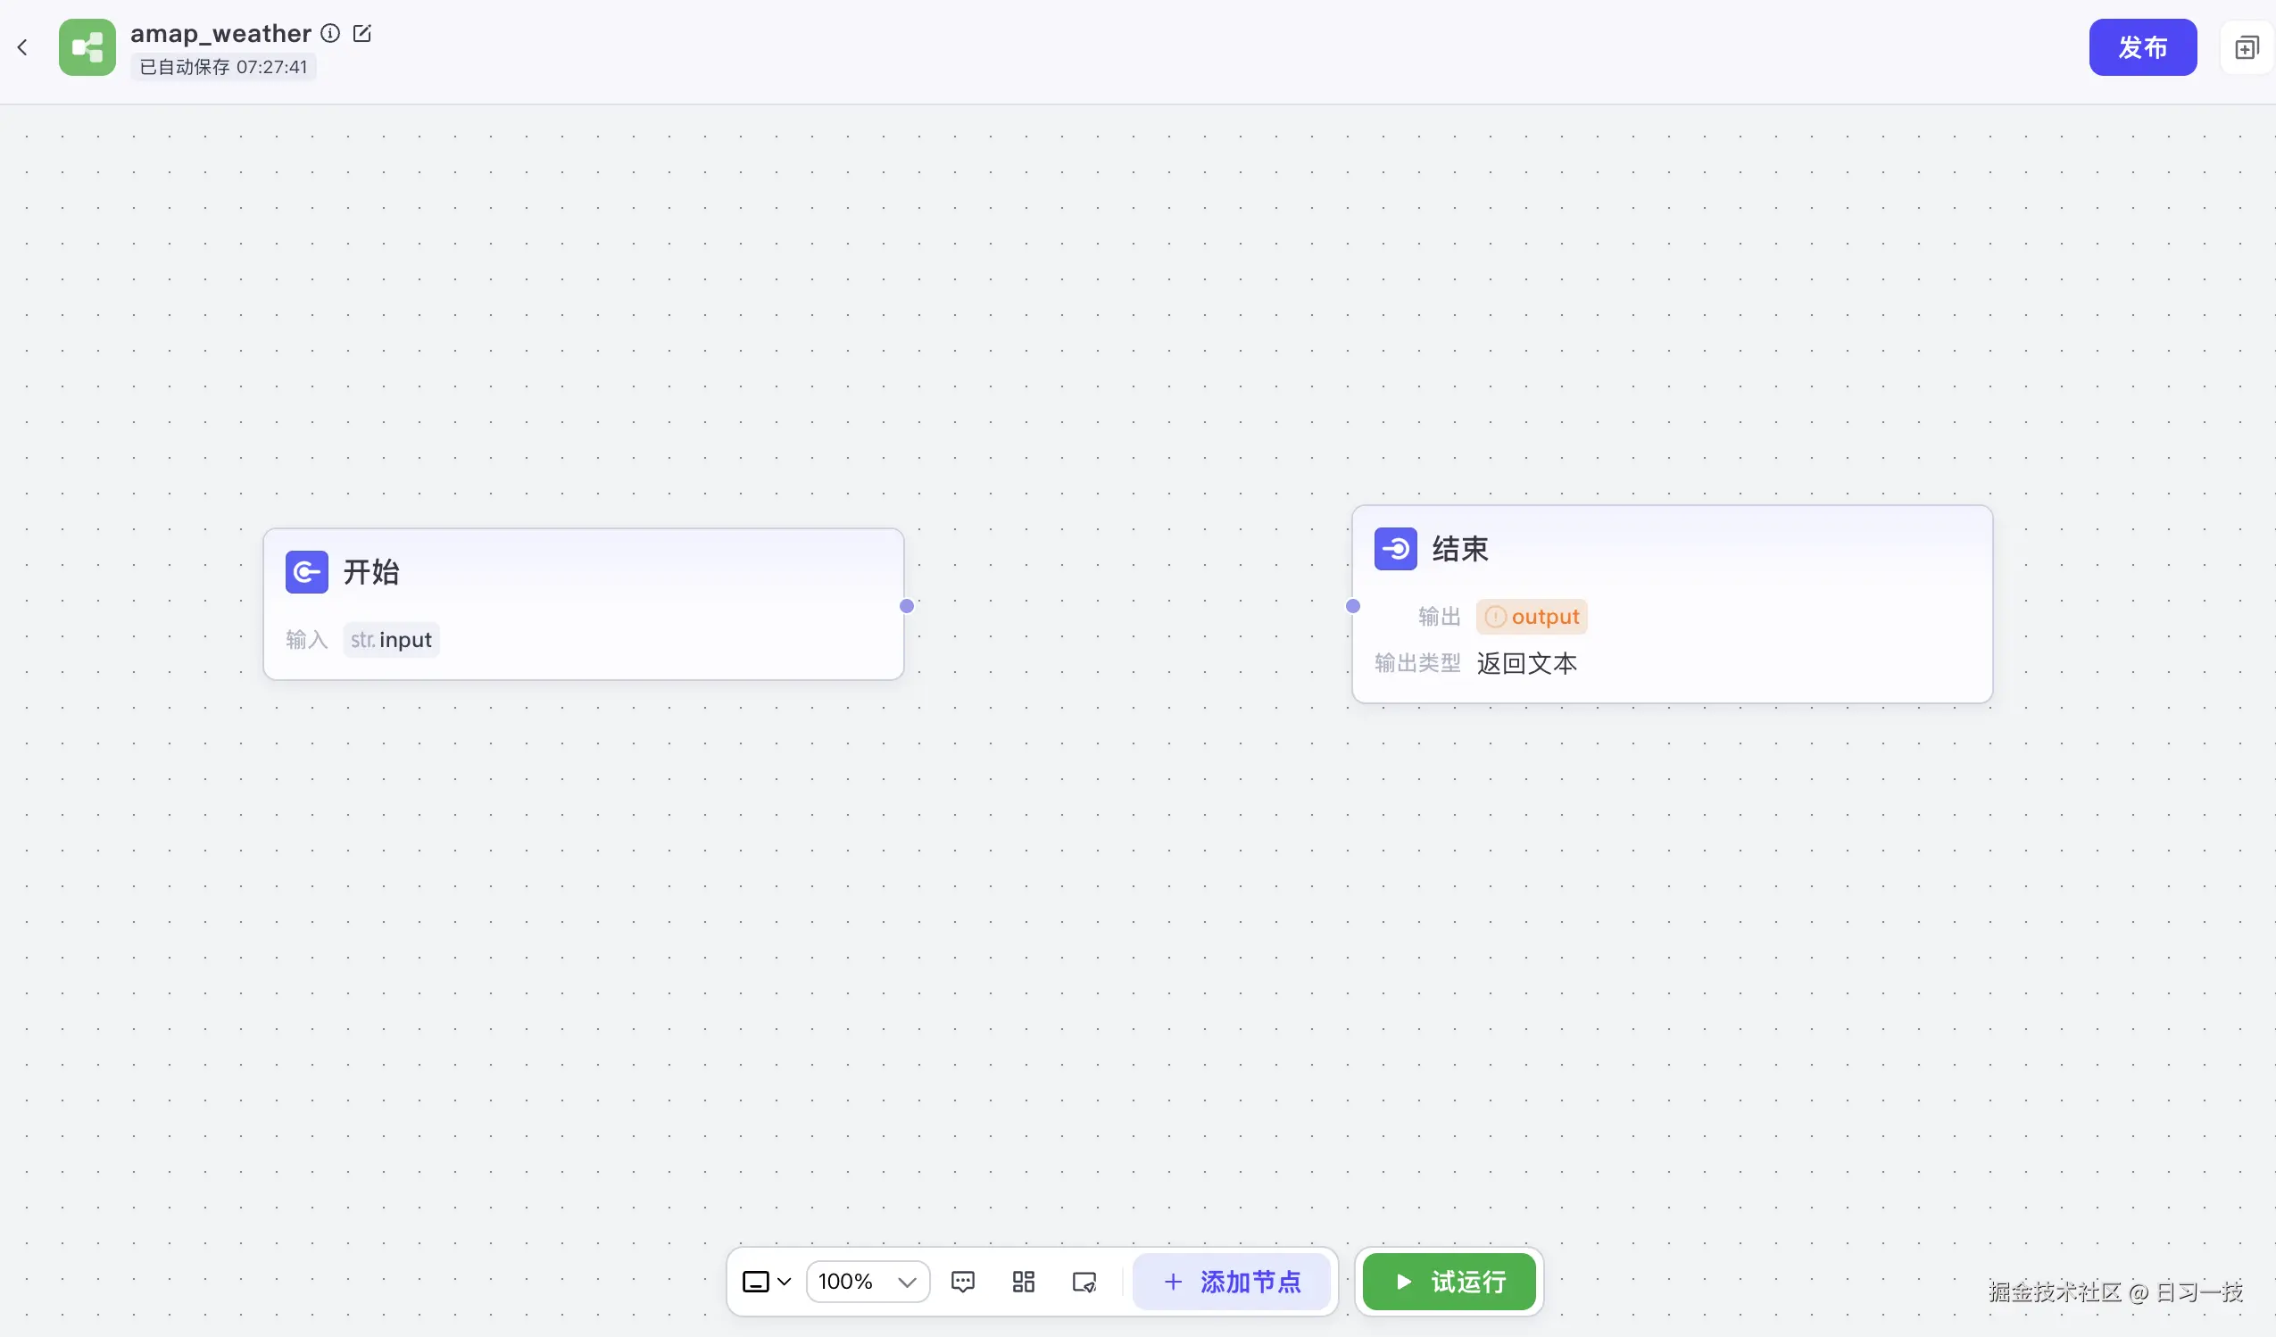Open a new workflow via the top-right panel icon

click(2247, 47)
